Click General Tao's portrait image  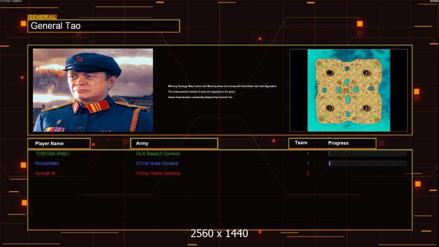click(x=93, y=90)
